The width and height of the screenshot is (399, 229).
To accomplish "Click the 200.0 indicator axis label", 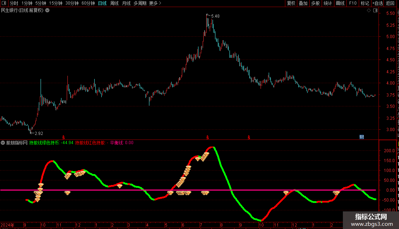I will point(389,150).
